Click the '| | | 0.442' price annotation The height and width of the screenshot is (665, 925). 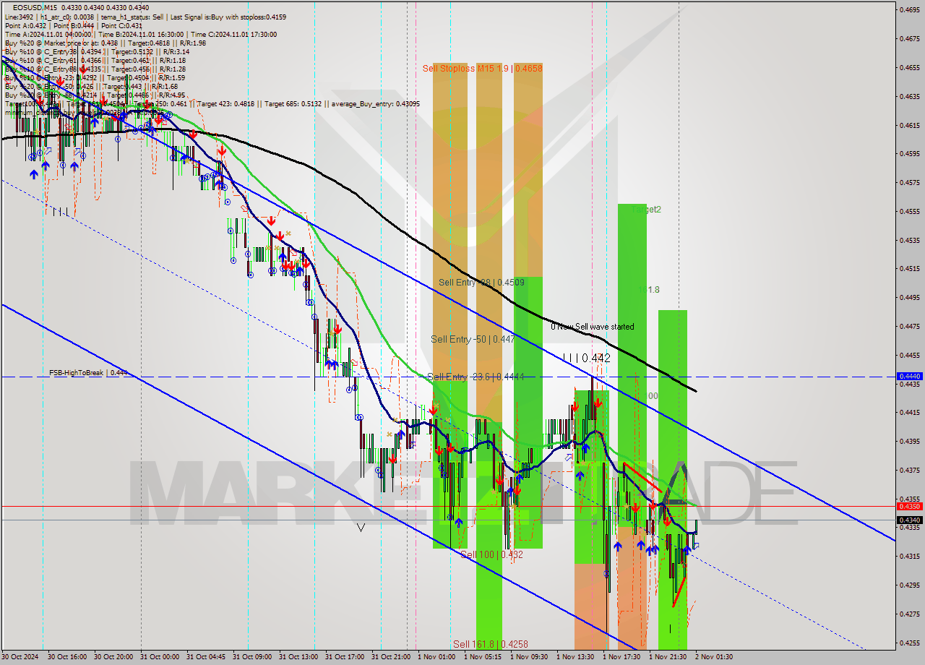pyautogui.click(x=587, y=358)
